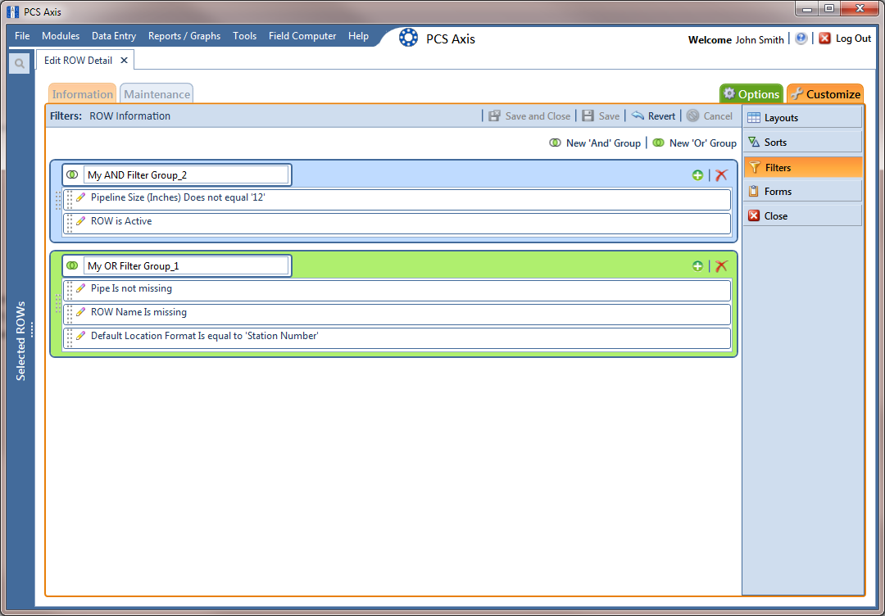Viewport: 885px width, 616px height.
Task: Delete the AND filter group with red X
Action: click(x=721, y=175)
